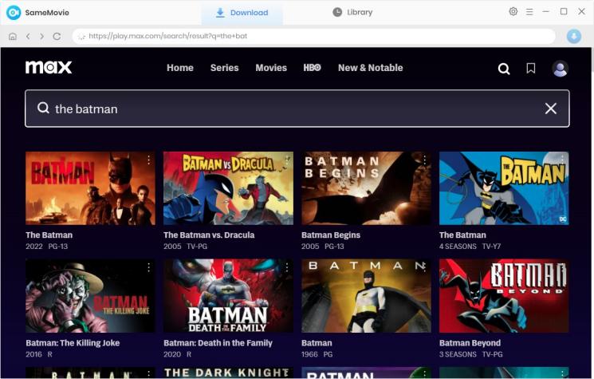Click 'The Batman vs. Dracula' title link

click(x=209, y=235)
